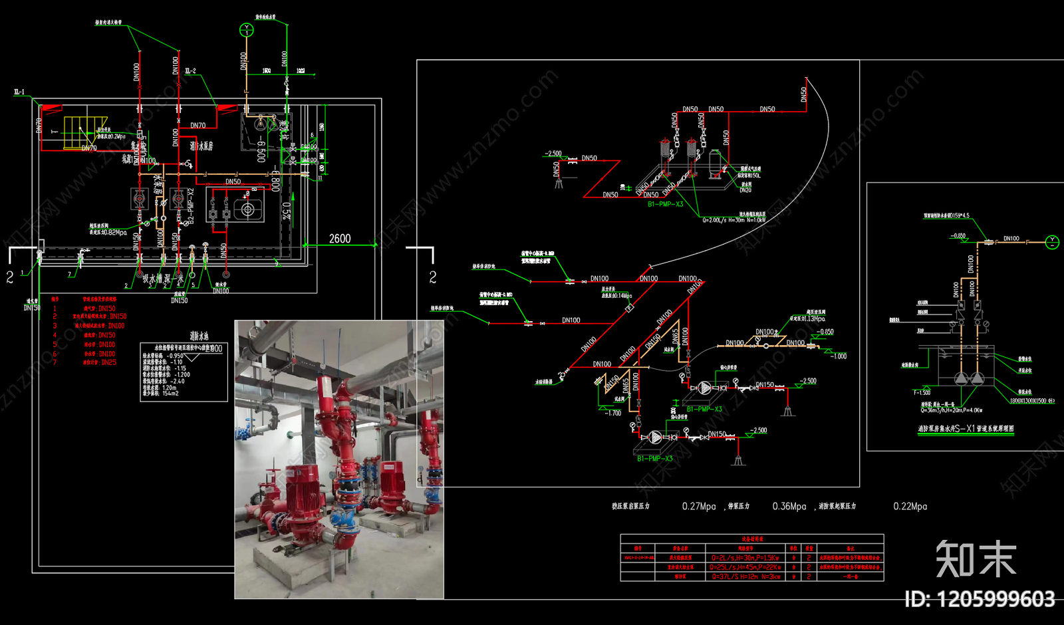Click the D159*4.5 sleeve annotation
1064x625 pixels.
click(946, 215)
